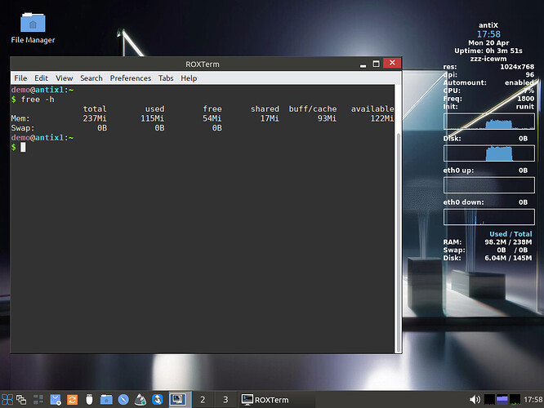This screenshot has height=408, width=544.
Task: Click the '54Mi' free memory value
Action: [x=212, y=118]
